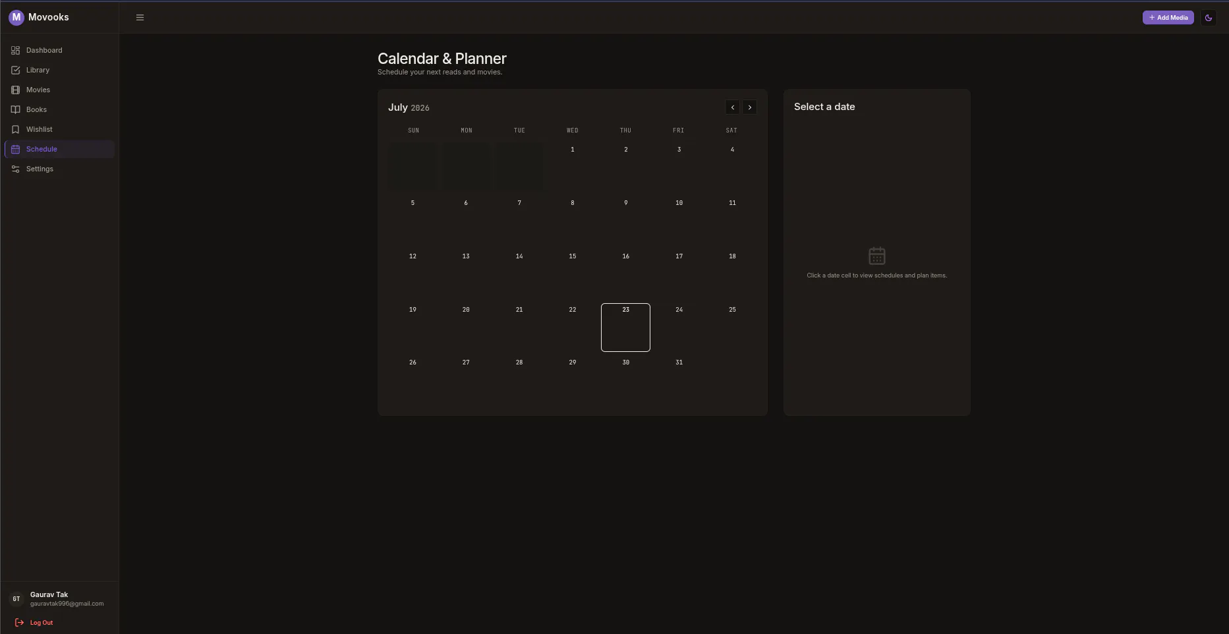The width and height of the screenshot is (1229, 634).
Task: Select July 16 date cell
Action: coord(626,274)
